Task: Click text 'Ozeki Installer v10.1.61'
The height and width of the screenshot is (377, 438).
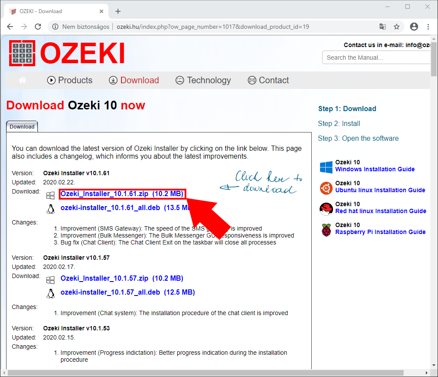Action: tap(76, 173)
